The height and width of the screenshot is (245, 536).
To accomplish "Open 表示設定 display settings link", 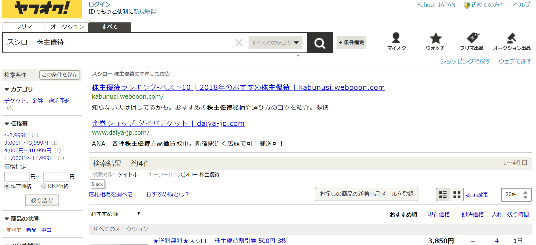I will (477, 195).
